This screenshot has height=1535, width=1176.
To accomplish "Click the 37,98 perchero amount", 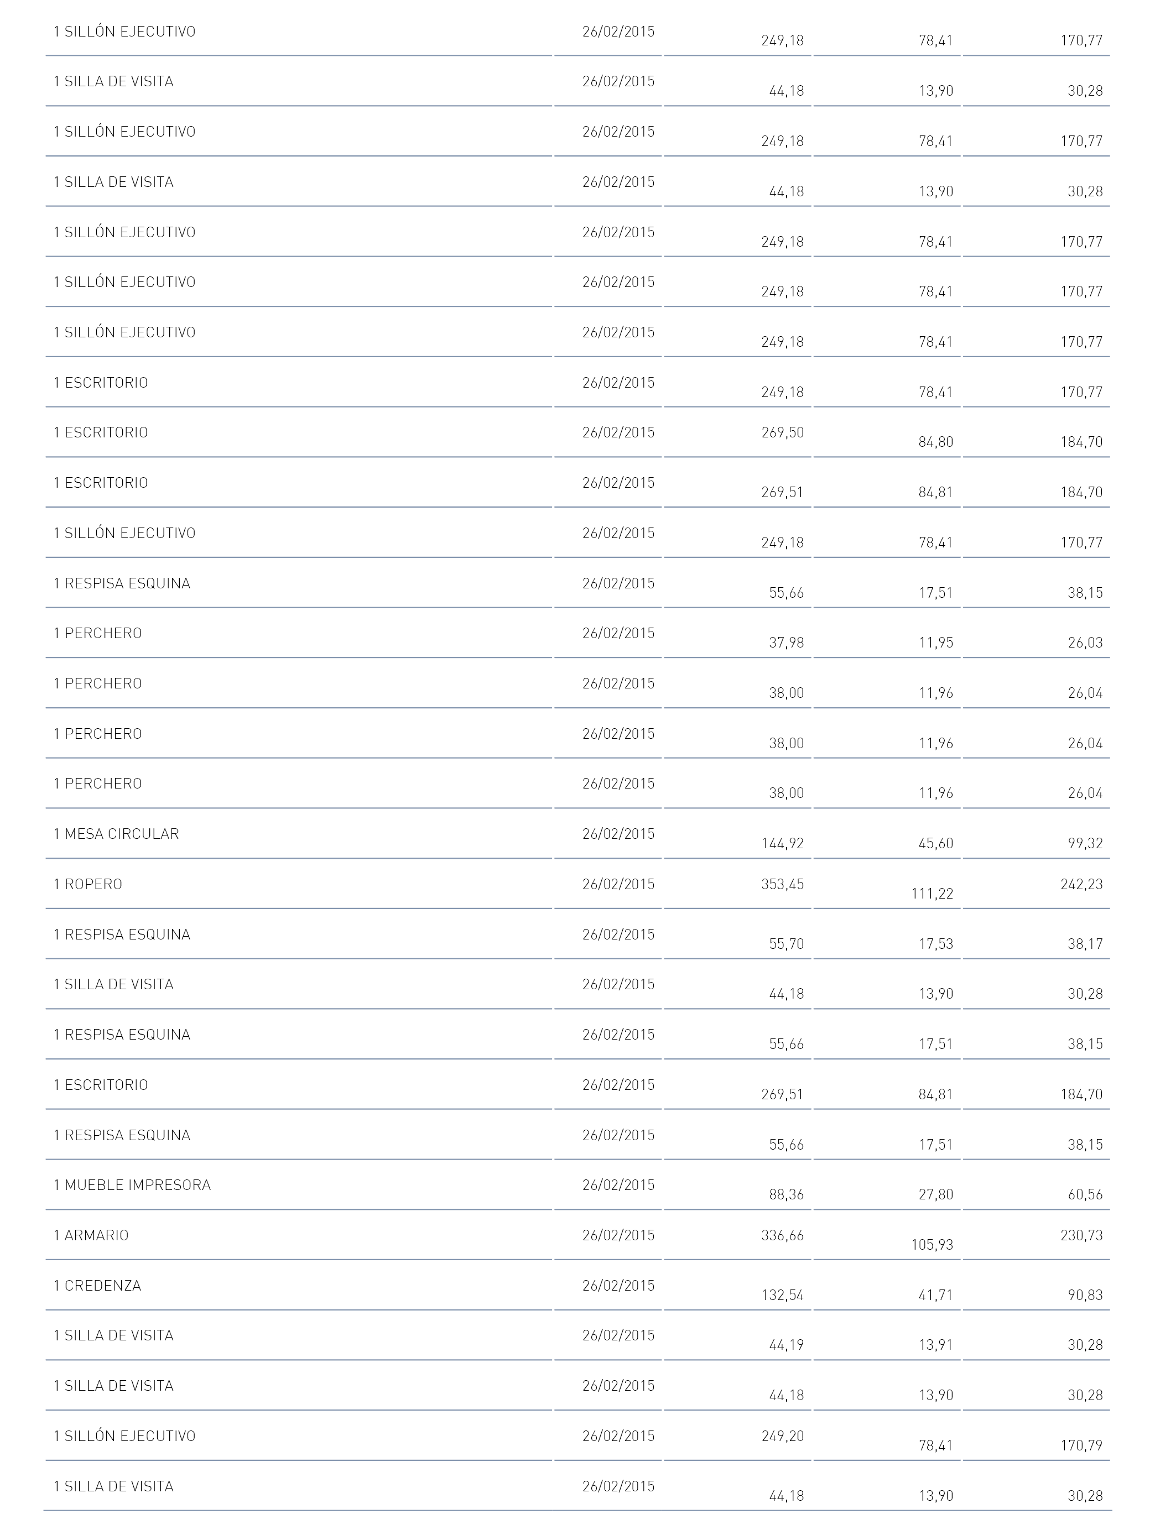I will coord(786,643).
